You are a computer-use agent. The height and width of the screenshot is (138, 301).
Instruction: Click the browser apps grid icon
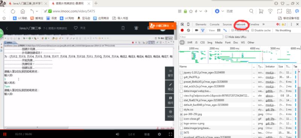pos(289,11)
